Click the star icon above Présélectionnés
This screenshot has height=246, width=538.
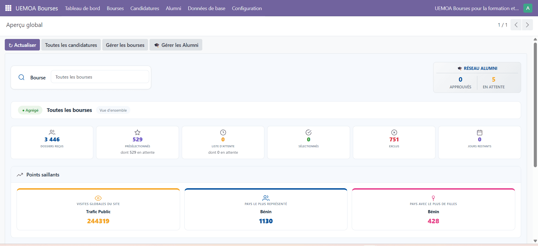(137, 132)
